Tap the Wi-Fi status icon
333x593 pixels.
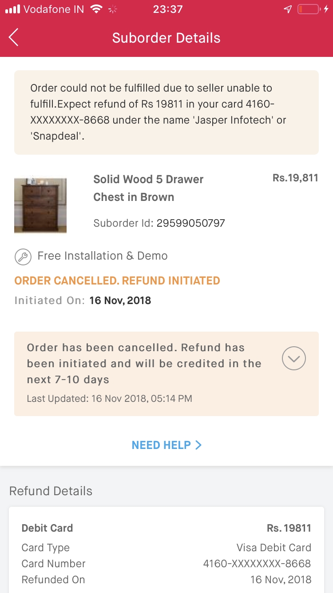(96, 9)
